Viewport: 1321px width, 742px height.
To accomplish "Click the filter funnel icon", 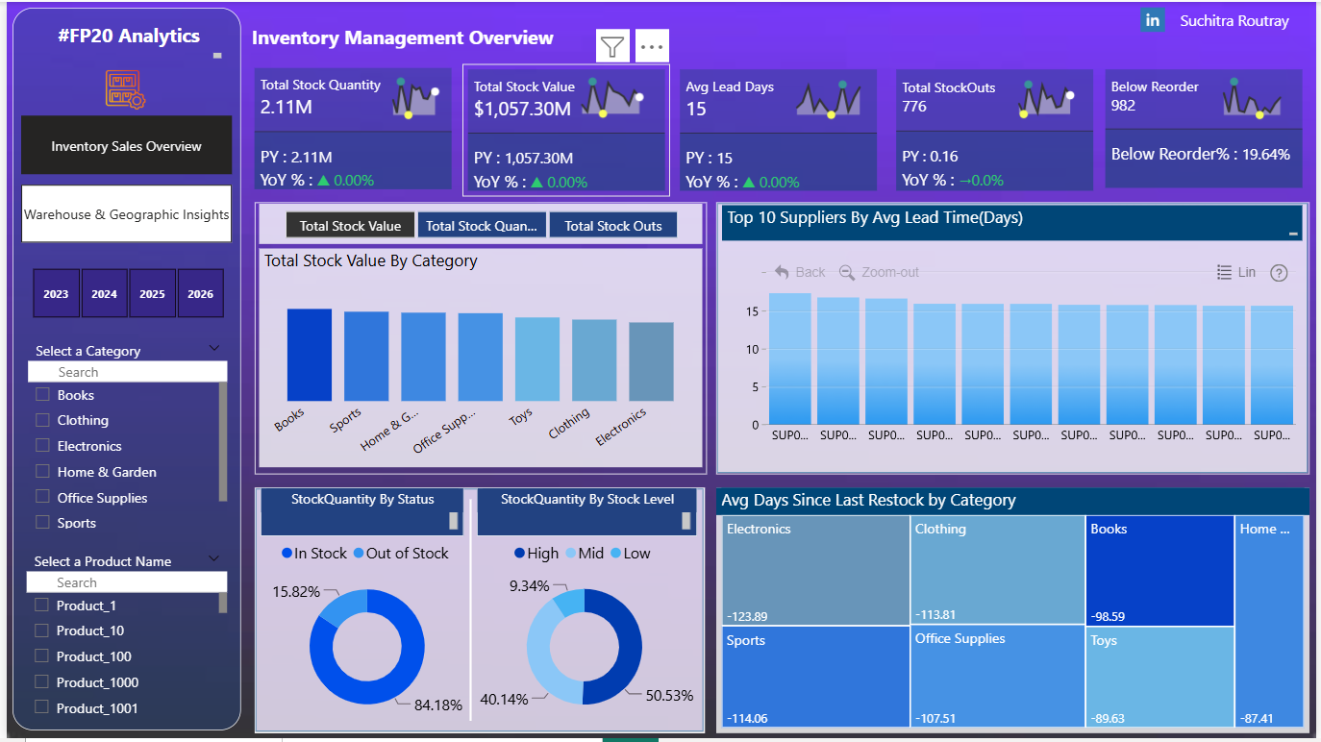I will tap(612, 45).
